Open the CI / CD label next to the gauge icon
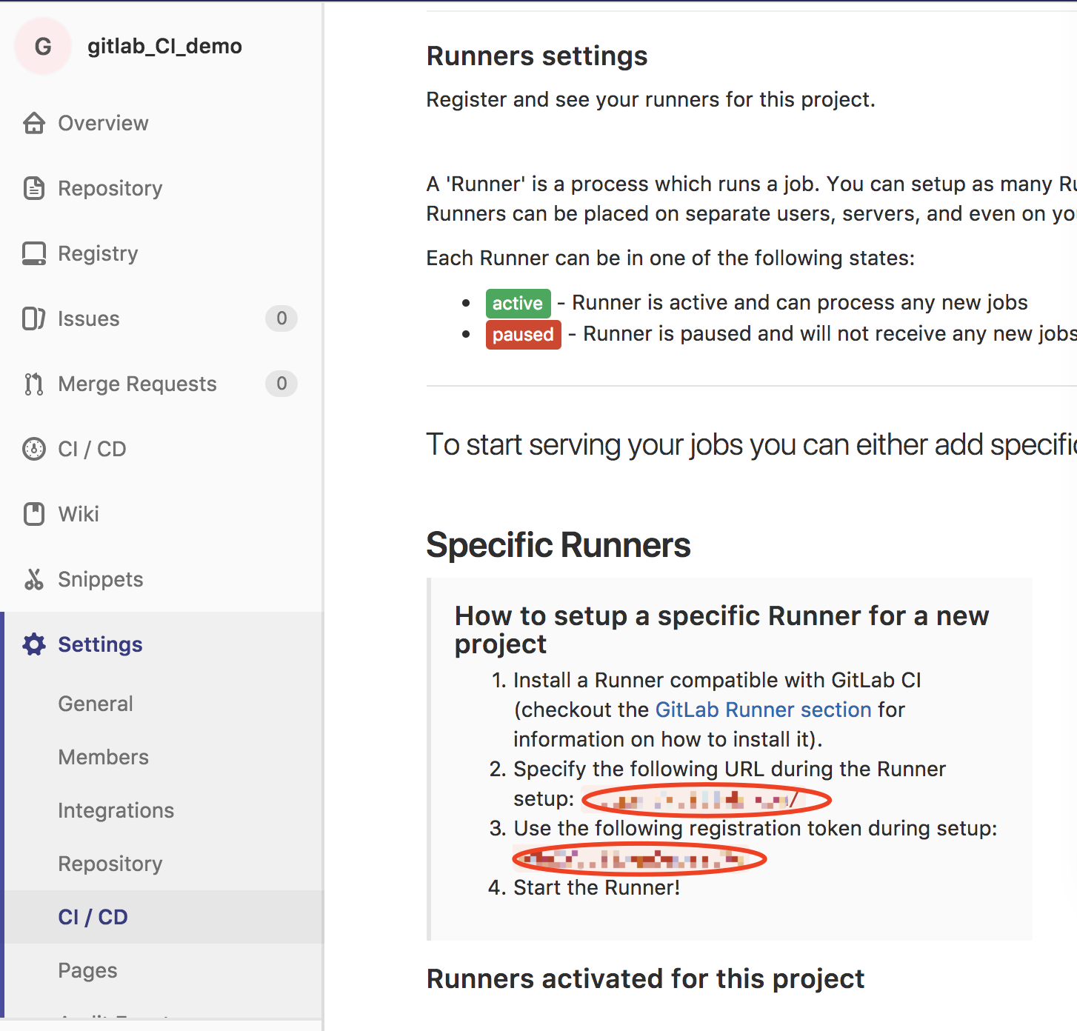The image size is (1077, 1031). [92, 449]
